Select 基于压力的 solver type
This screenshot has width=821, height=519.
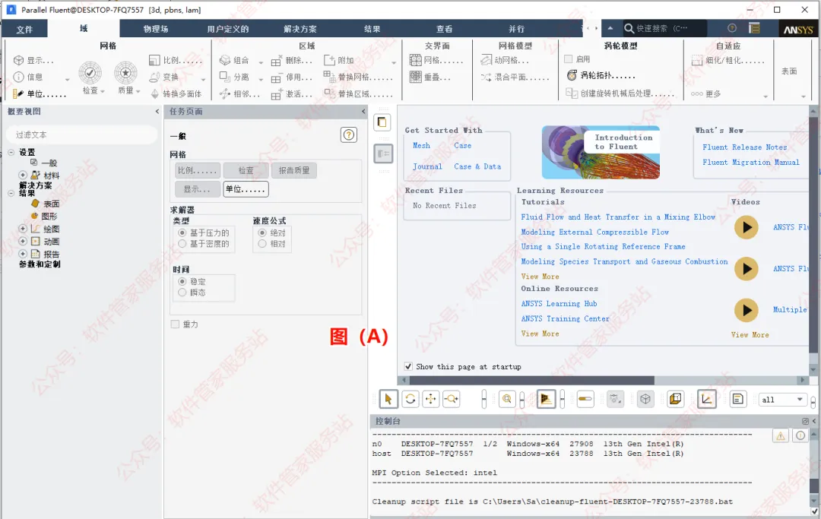pyautogui.click(x=182, y=233)
